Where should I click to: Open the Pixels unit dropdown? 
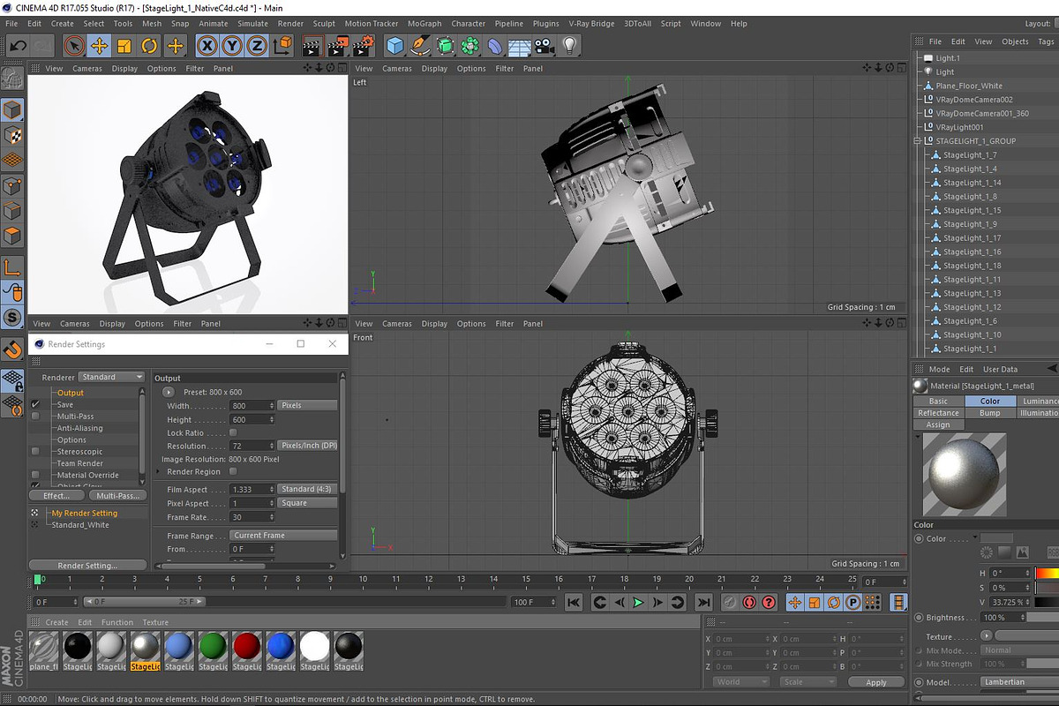(x=307, y=405)
